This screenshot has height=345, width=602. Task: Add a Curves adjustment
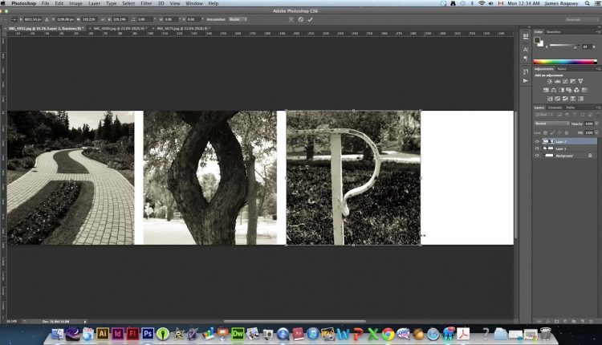point(565,81)
